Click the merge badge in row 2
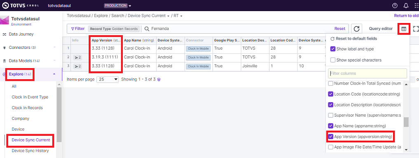Screen dimensions: 419x158 [77, 57]
